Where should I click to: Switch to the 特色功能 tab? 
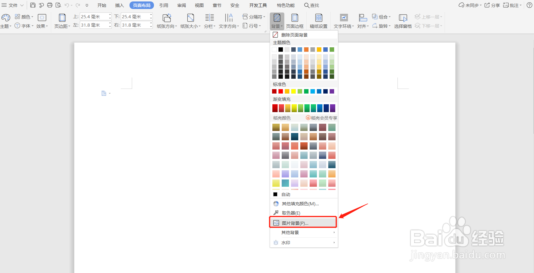(286, 5)
